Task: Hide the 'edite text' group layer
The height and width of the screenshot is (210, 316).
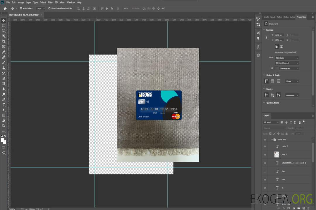Action: [265, 140]
